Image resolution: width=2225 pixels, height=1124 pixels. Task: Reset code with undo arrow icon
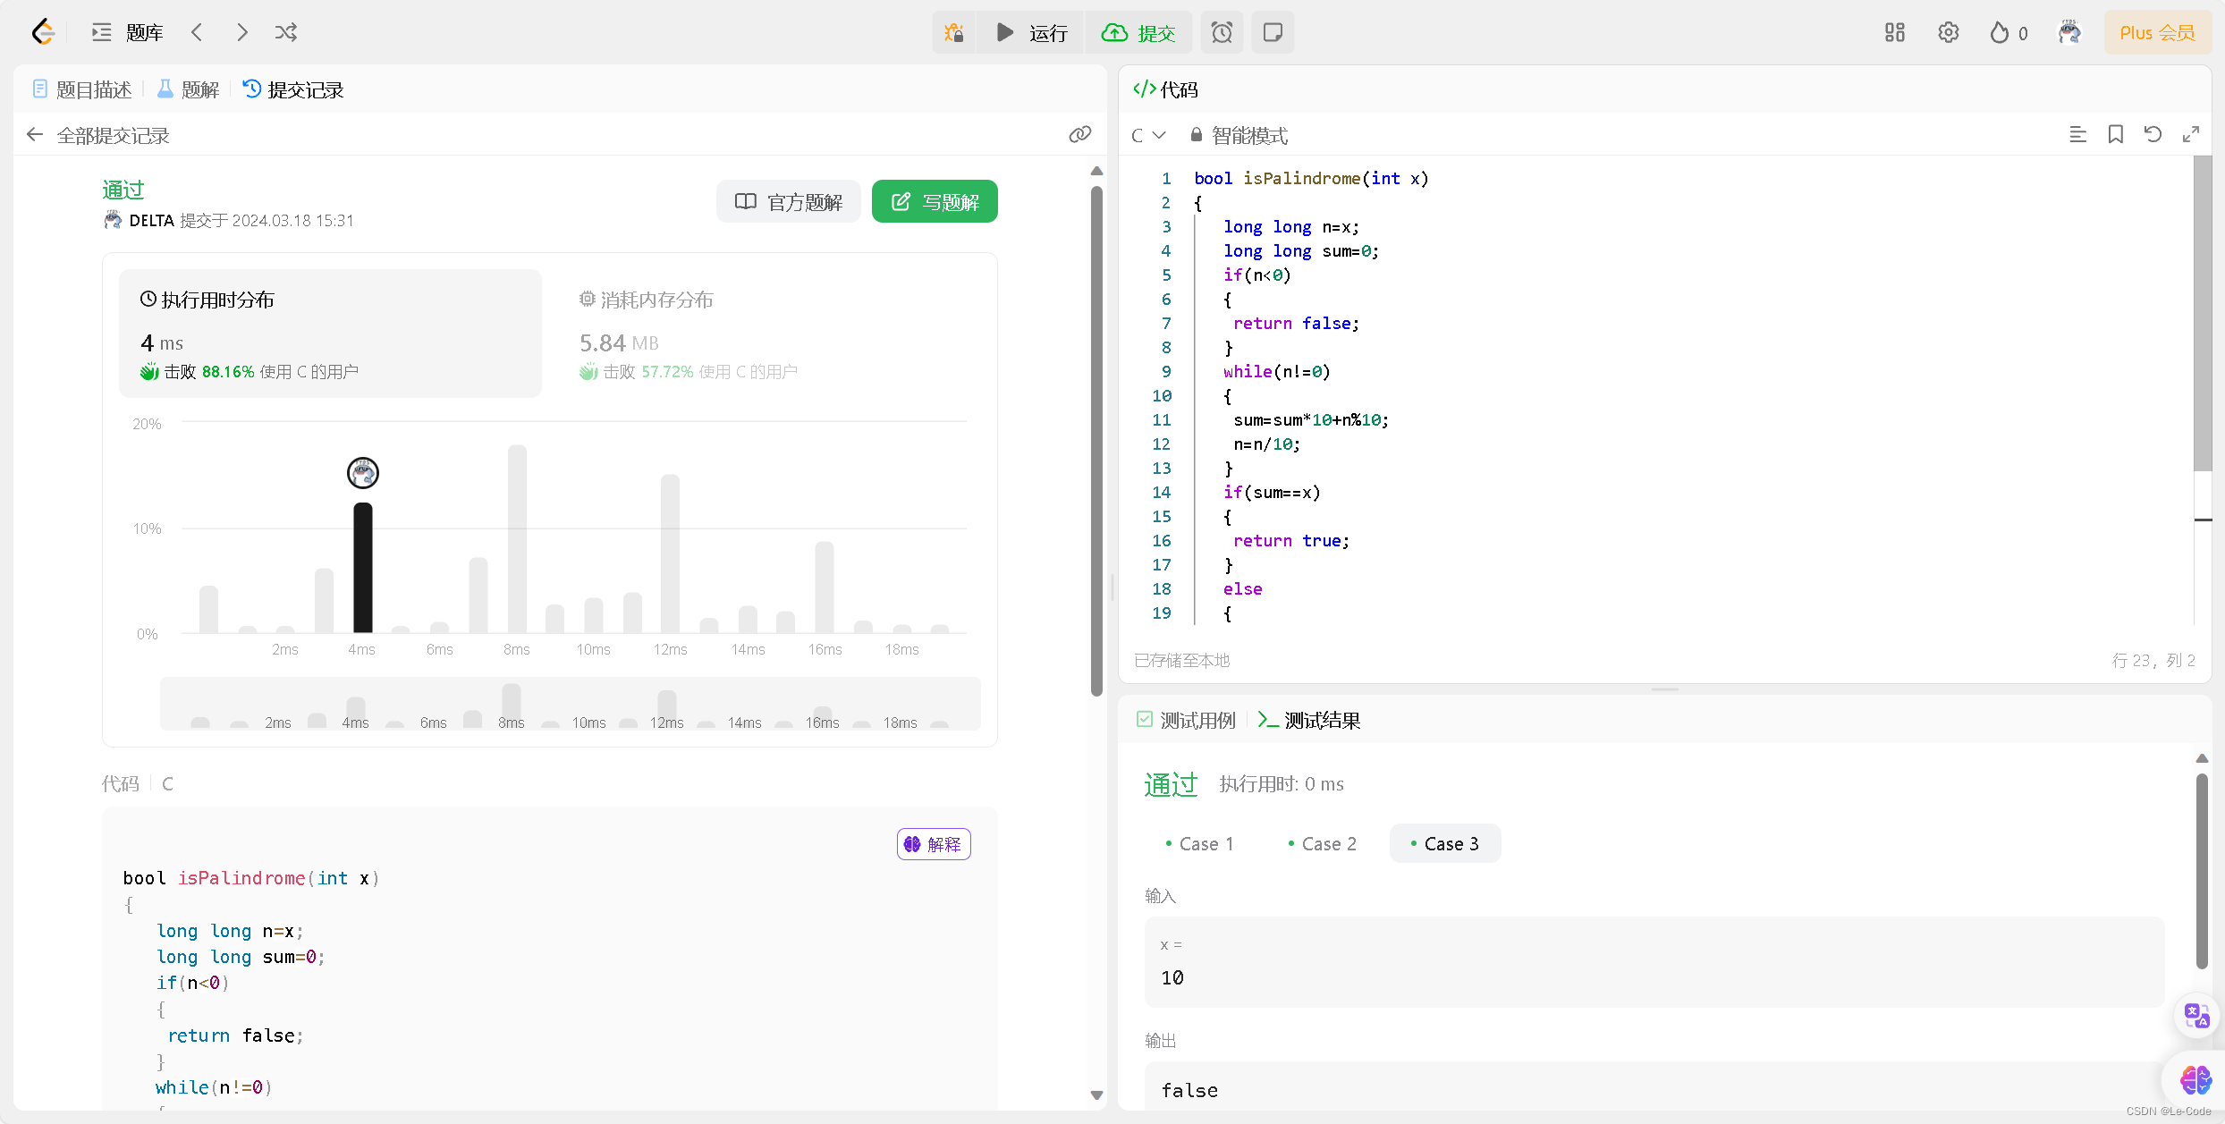pyautogui.click(x=2153, y=135)
